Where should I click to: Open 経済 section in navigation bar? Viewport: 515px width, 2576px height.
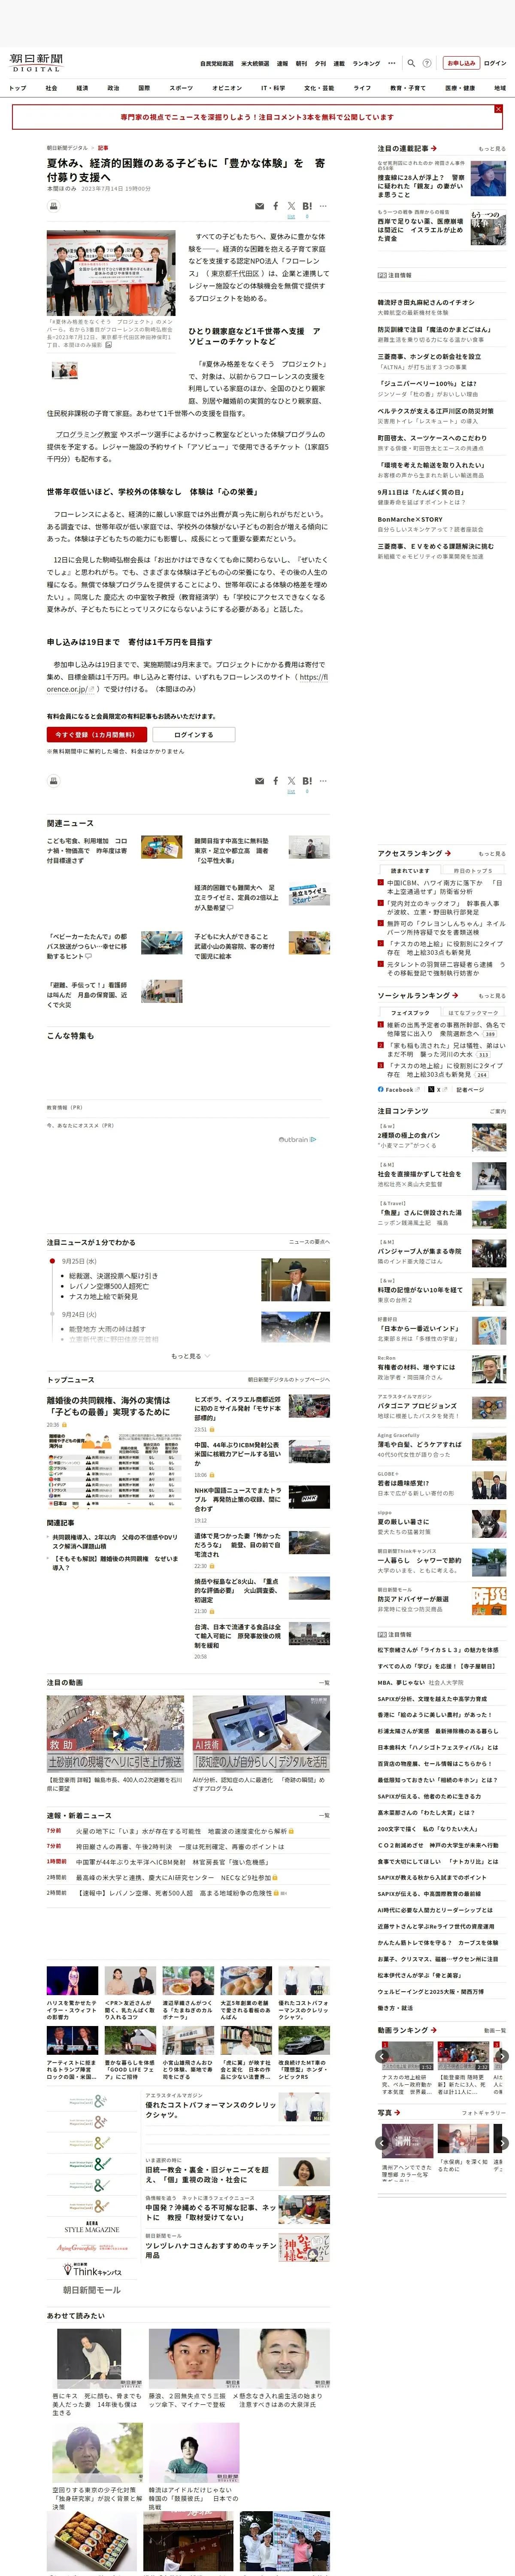pos(82,88)
